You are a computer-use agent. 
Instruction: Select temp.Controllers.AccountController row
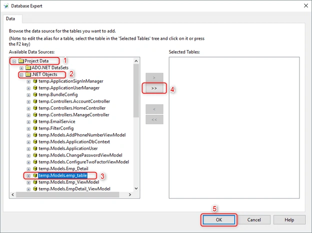pyautogui.click(x=74, y=101)
